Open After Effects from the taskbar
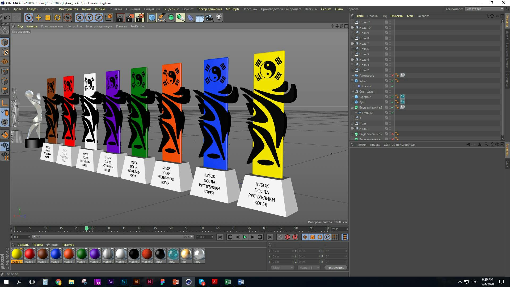The width and height of the screenshot is (510, 287). tap(110, 282)
